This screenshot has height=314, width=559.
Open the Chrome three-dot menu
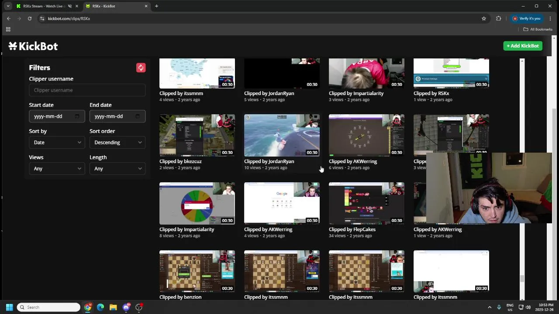click(x=550, y=18)
